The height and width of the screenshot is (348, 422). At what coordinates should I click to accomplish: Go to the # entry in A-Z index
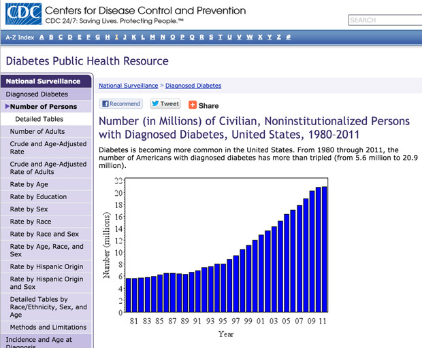coord(289,37)
